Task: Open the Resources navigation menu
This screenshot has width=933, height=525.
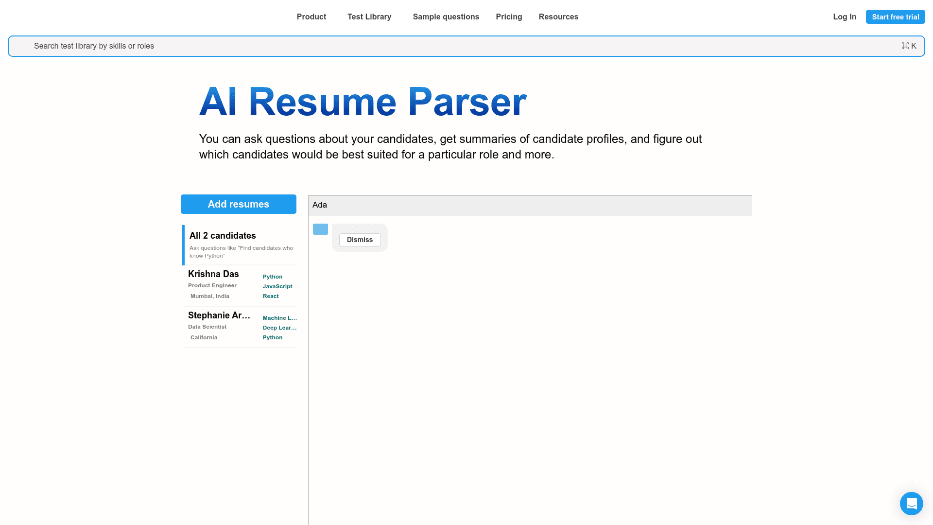Action: tap(558, 17)
